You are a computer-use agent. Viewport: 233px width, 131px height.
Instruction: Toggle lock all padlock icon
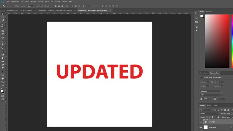pos(218,117)
